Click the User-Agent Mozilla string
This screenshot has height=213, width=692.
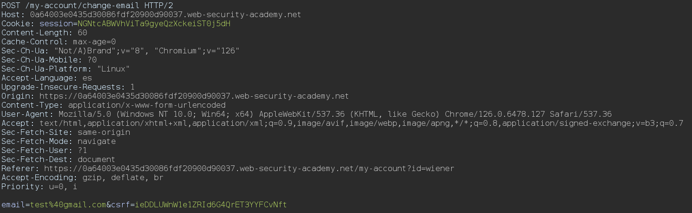[x=335, y=114]
